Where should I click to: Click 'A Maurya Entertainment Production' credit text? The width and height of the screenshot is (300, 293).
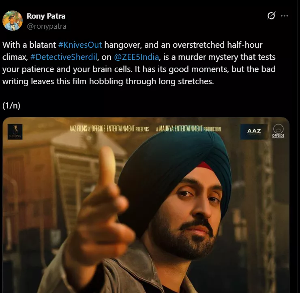pyautogui.click(x=188, y=129)
